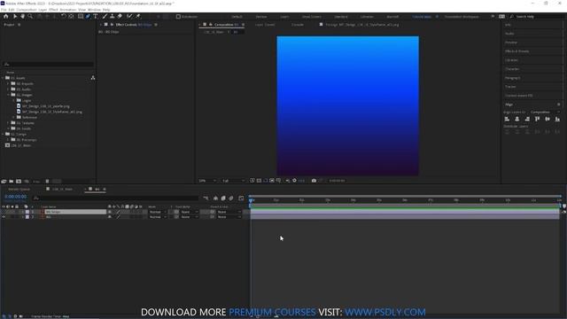Align layers vertically centered
This screenshot has height=319, width=567.
point(548,119)
